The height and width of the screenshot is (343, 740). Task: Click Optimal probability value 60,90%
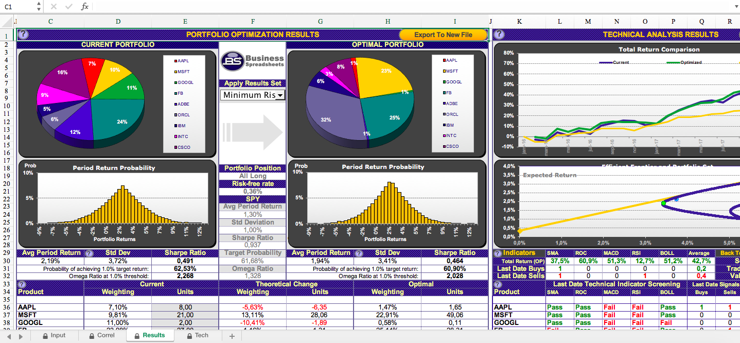(x=454, y=269)
